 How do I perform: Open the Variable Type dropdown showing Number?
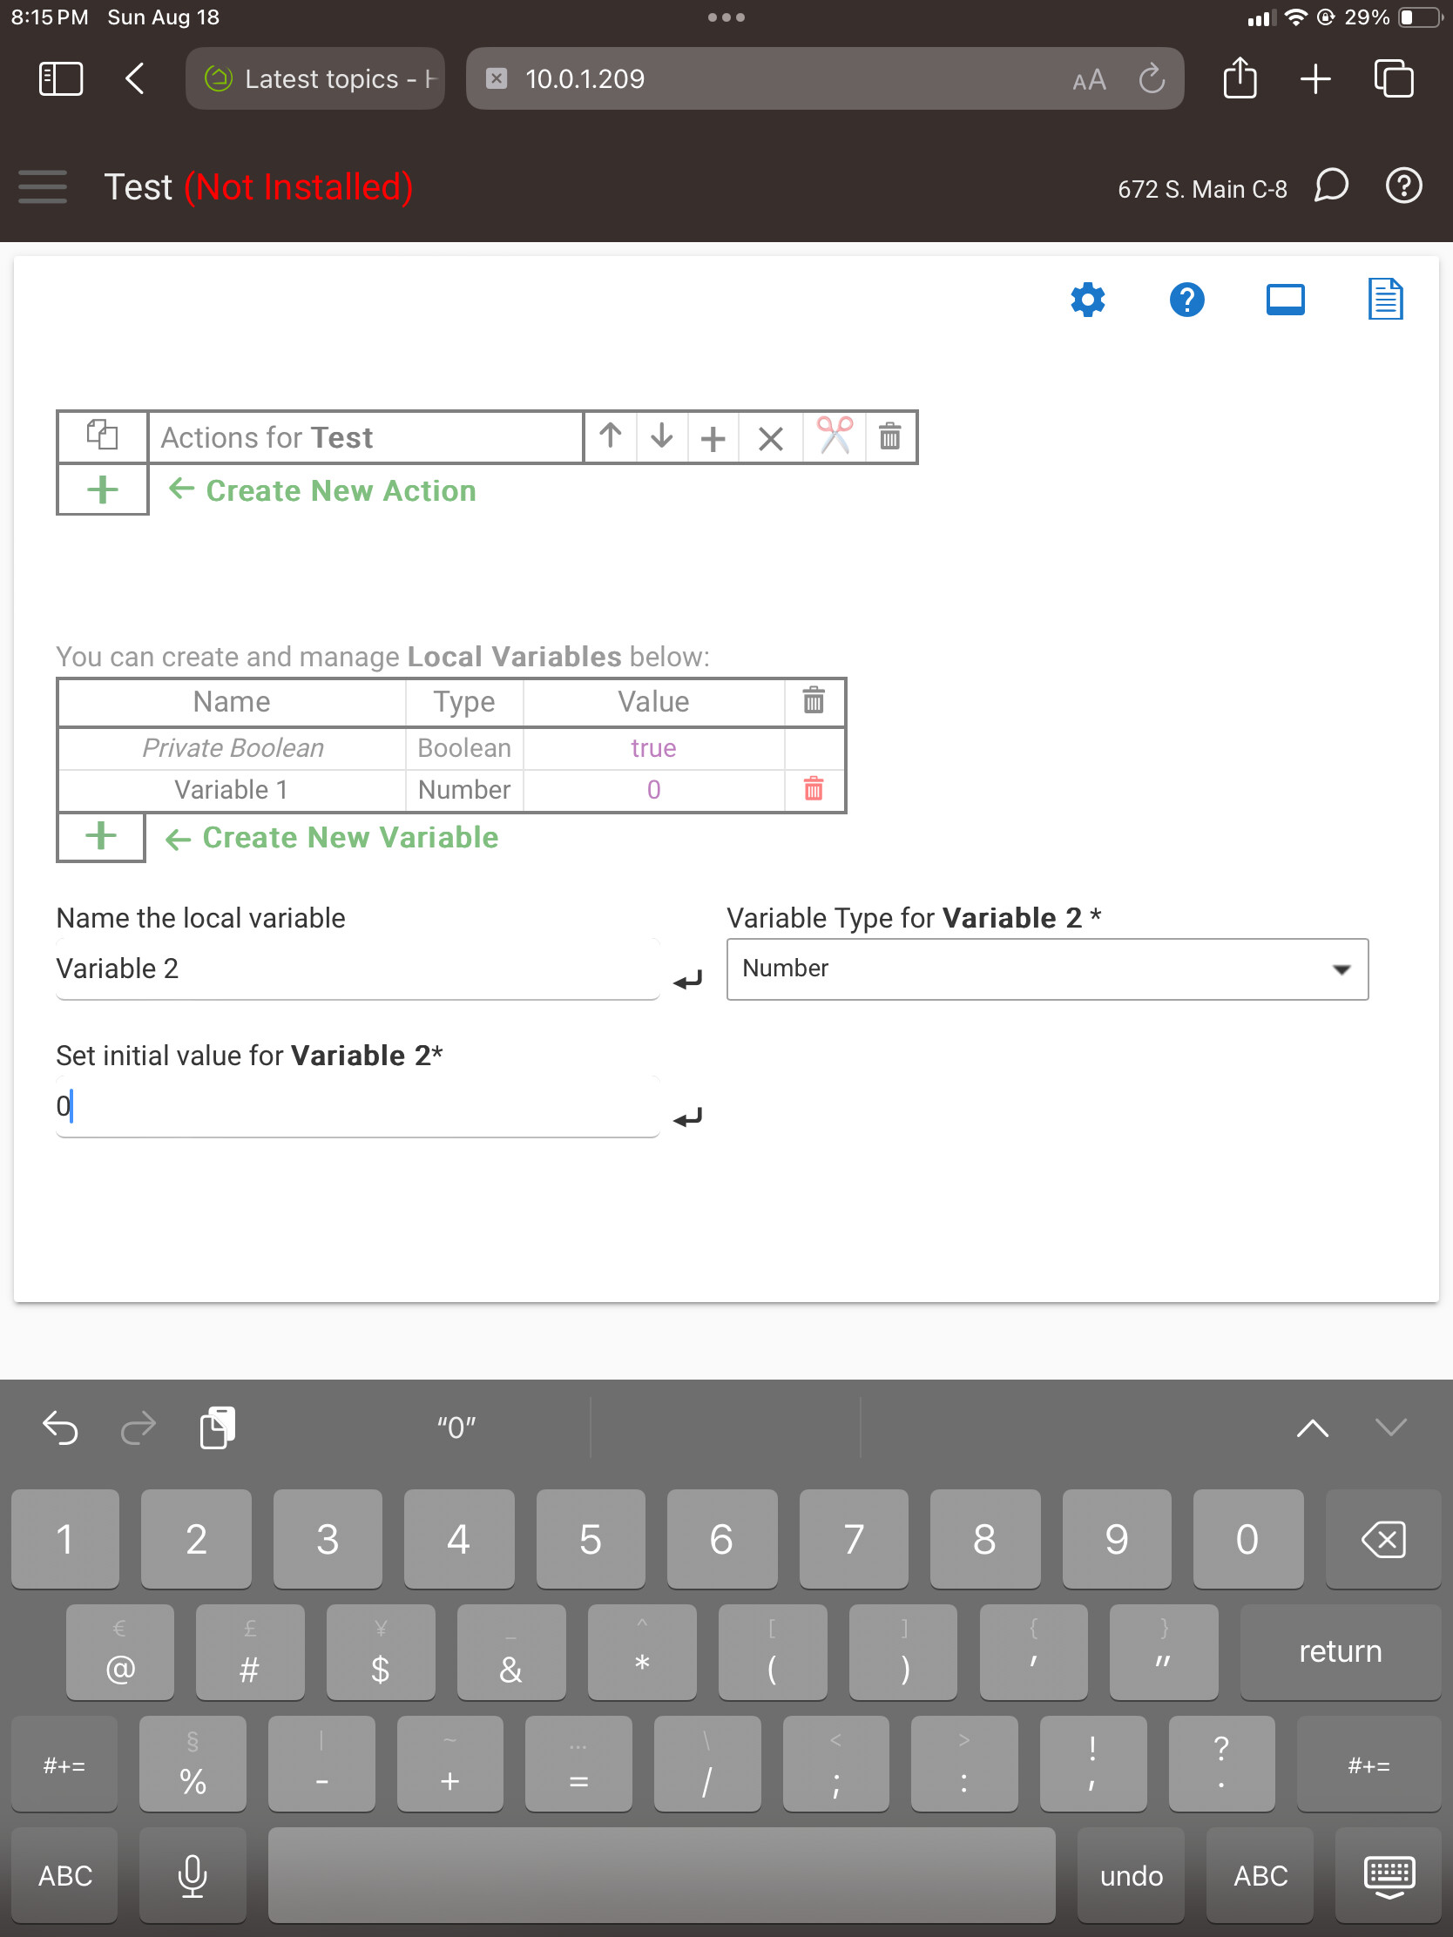(1046, 968)
